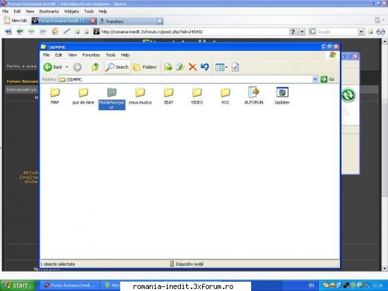Click the red Delete X icon

click(x=192, y=67)
